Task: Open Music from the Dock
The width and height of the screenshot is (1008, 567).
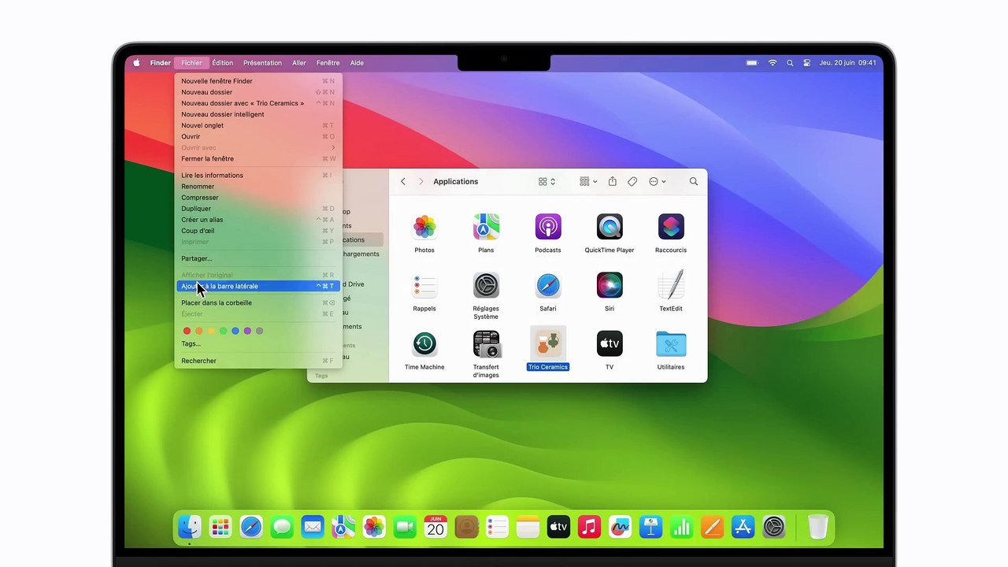Action: tap(589, 527)
